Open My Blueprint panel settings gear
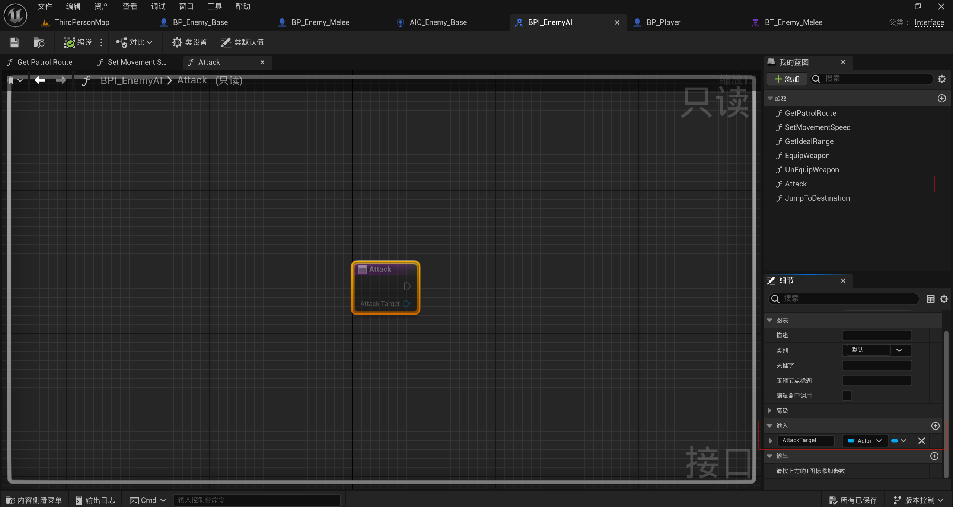The width and height of the screenshot is (953, 507). point(942,79)
